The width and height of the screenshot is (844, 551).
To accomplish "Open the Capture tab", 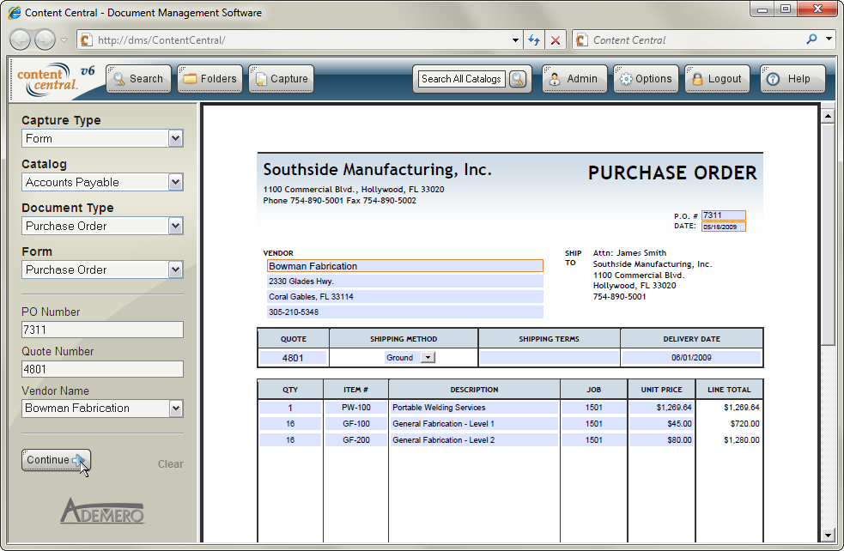I will coord(281,79).
